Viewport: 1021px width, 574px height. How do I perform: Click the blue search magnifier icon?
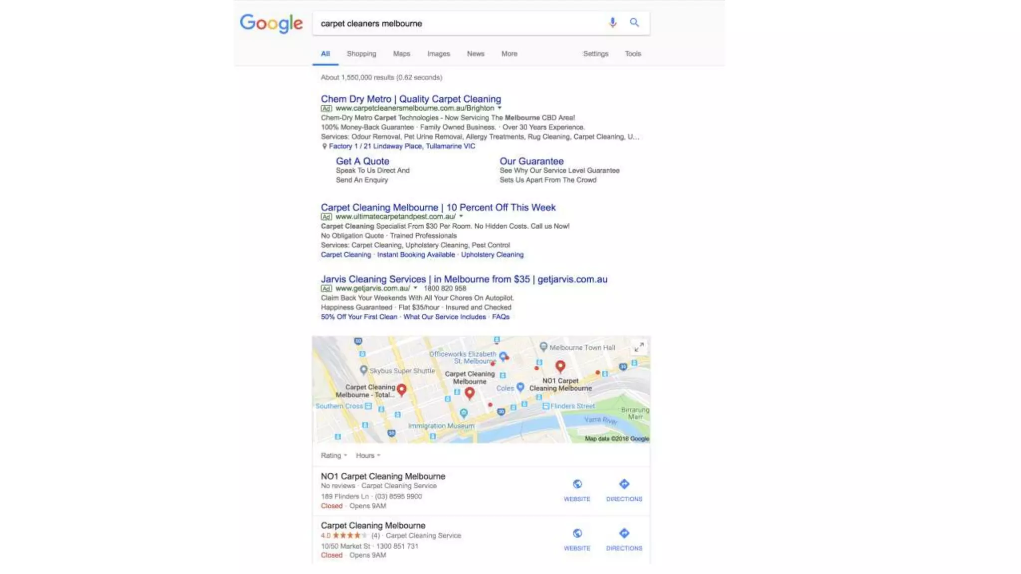click(x=634, y=22)
